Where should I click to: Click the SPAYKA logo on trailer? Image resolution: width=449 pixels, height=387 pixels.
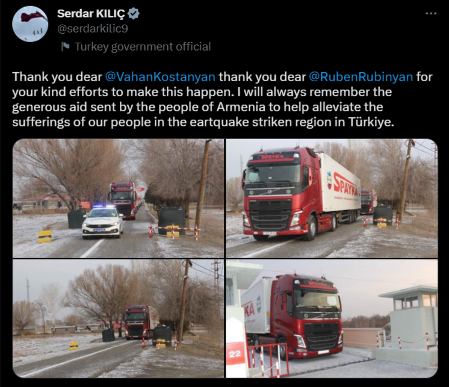click(x=345, y=185)
